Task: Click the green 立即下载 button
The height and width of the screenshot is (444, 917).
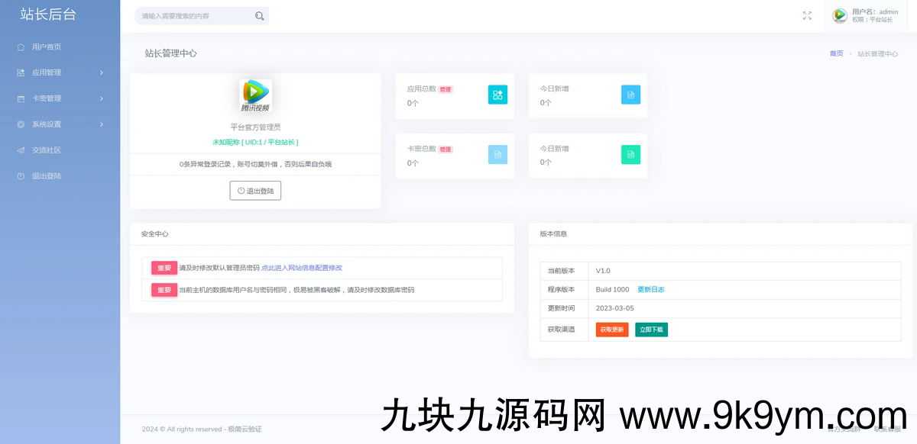Action: click(651, 330)
